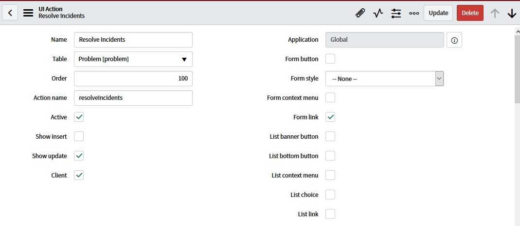Click the back arrow button

coord(10,13)
